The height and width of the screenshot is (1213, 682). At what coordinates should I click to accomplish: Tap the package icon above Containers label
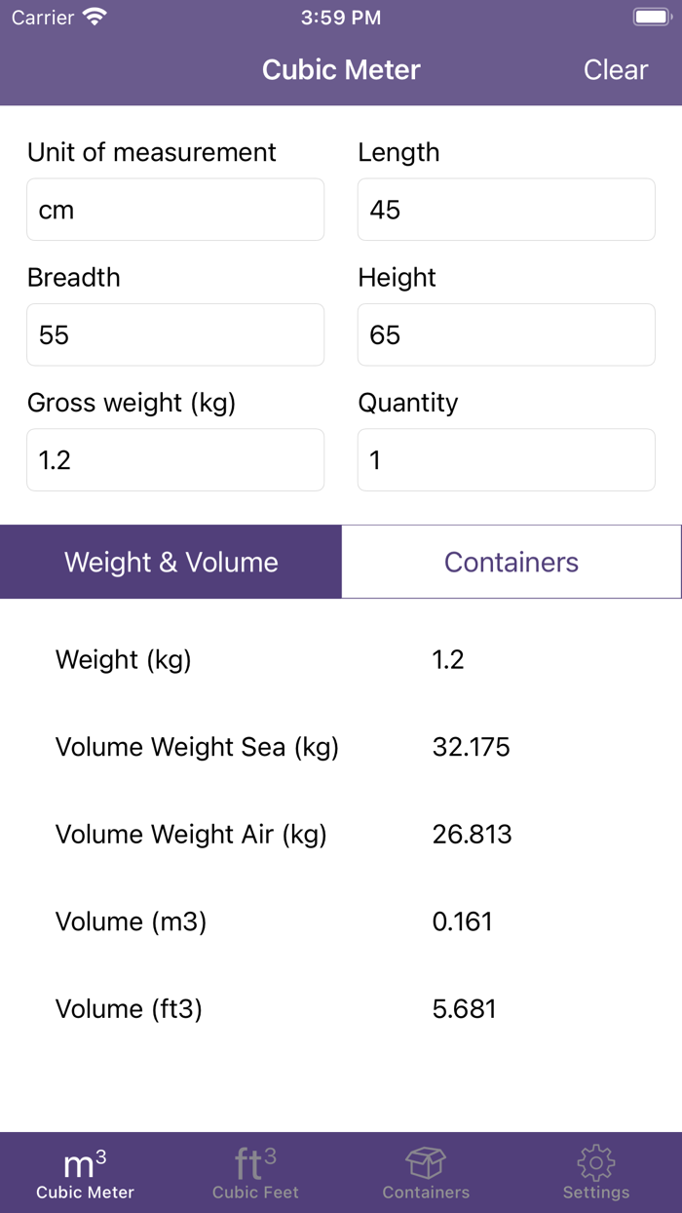click(425, 1161)
